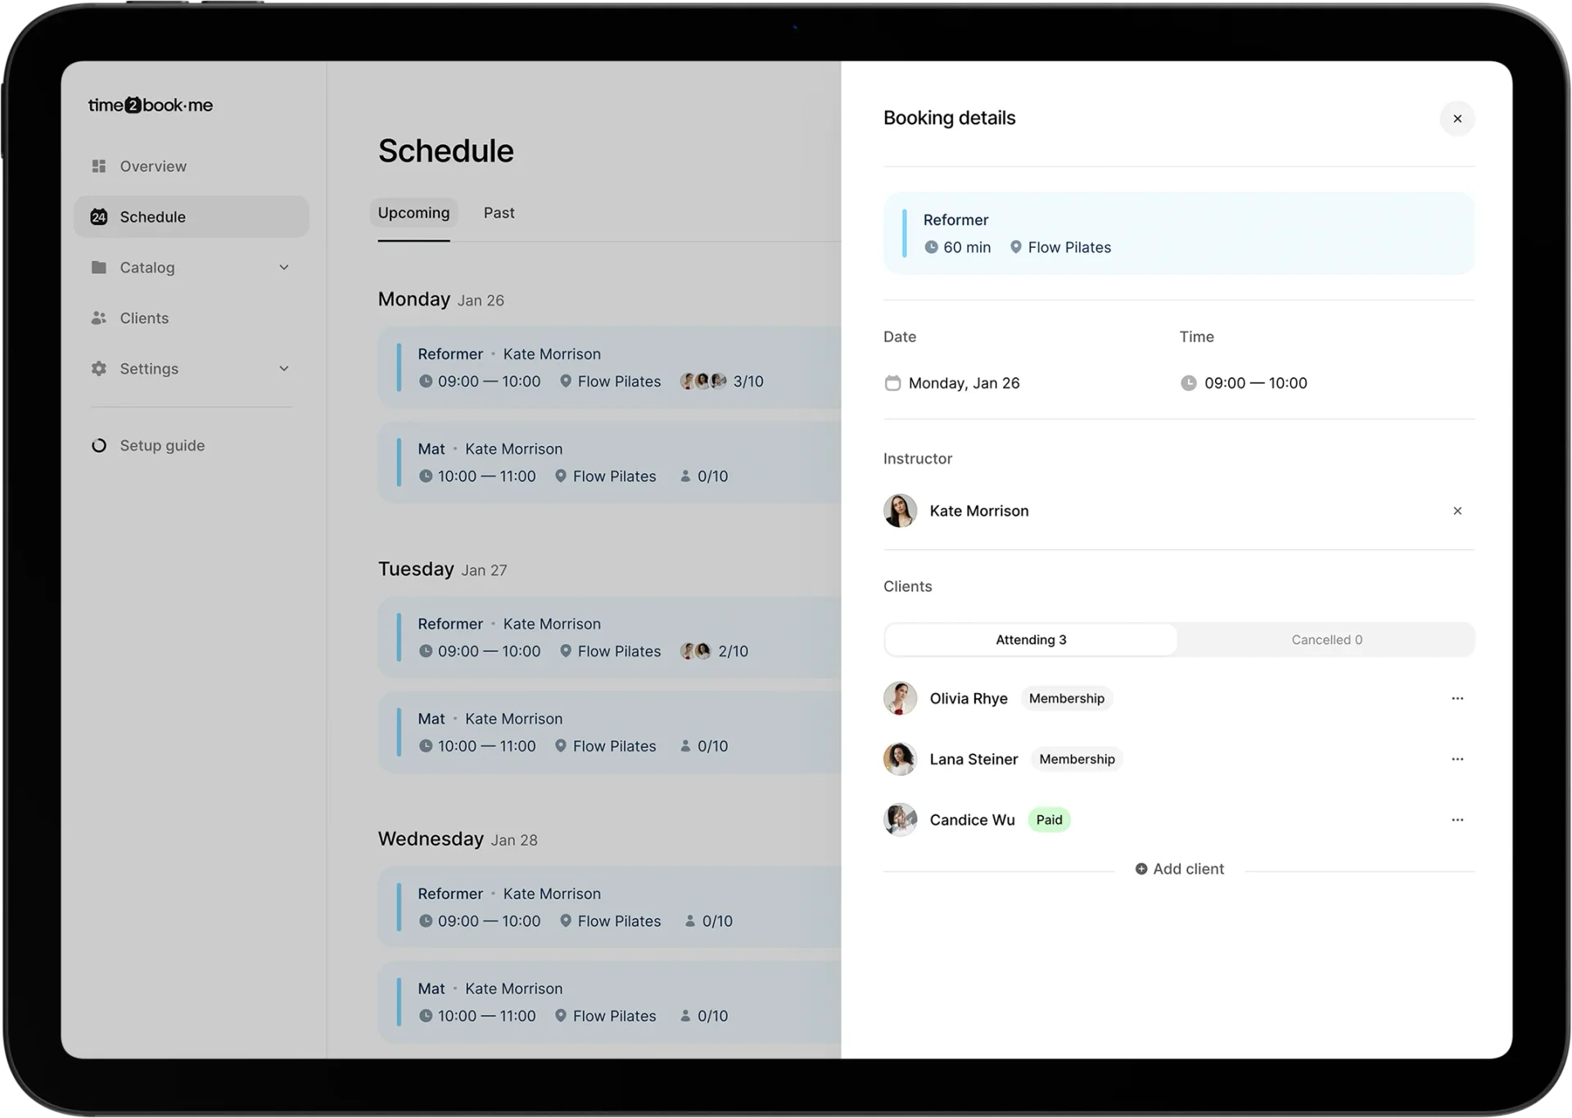
Task: Click the Catalog folder icon
Action: point(98,267)
